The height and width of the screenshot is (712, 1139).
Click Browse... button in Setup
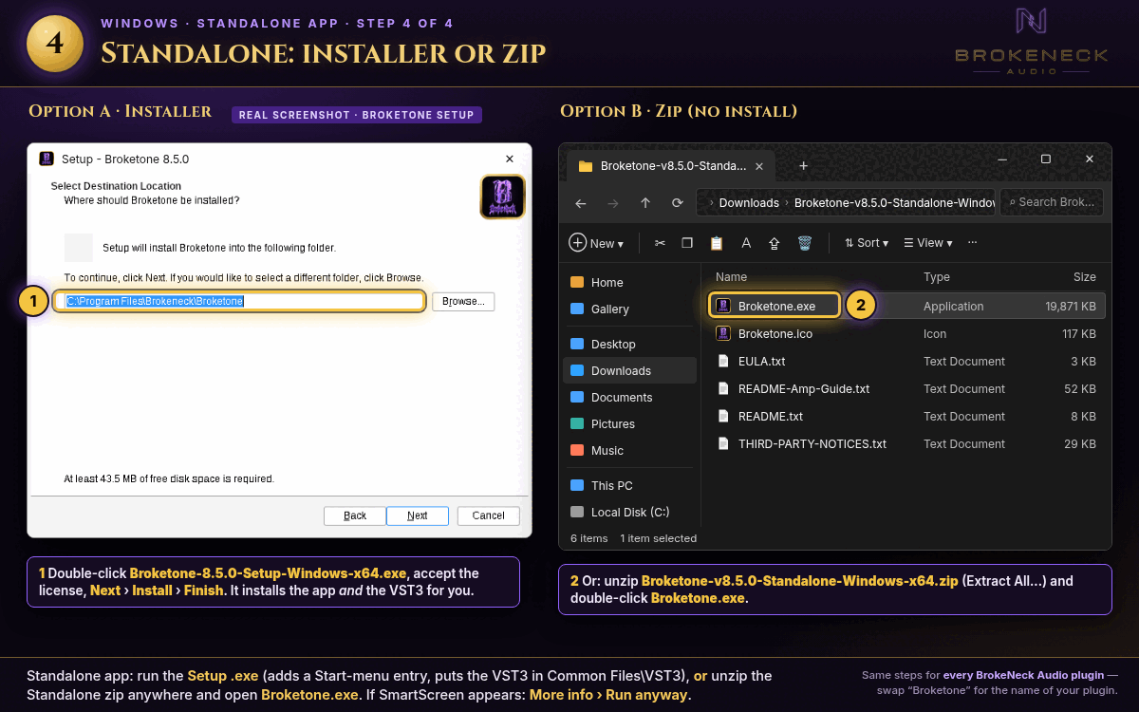coord(463,301)
